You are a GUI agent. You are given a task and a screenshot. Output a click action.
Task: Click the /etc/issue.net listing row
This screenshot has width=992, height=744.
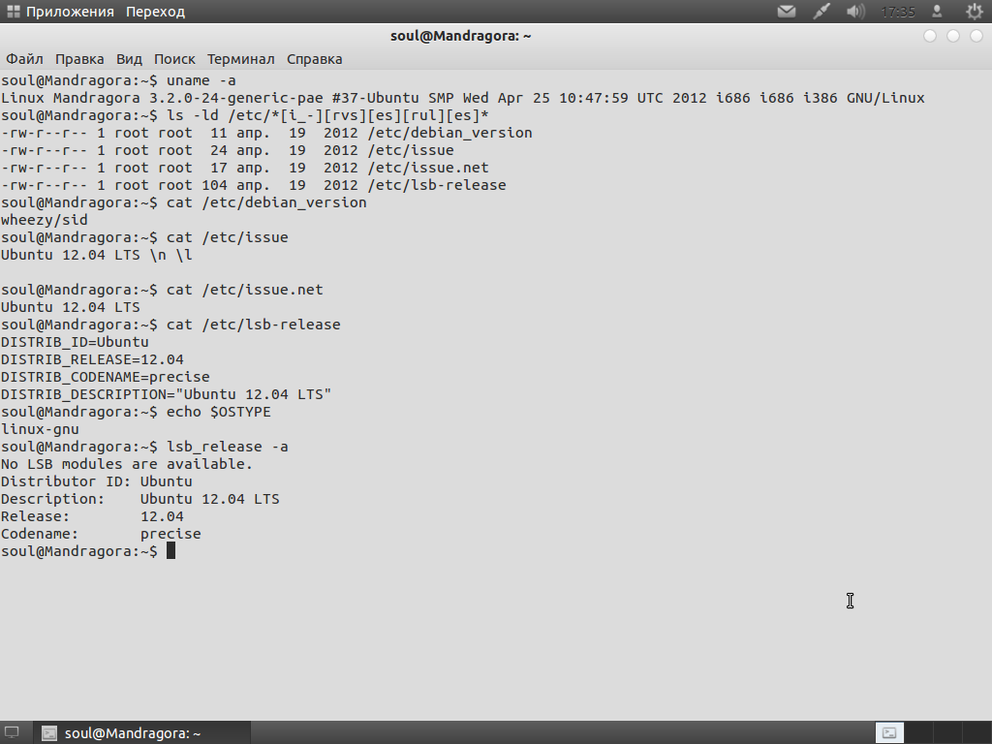[245, 168]
